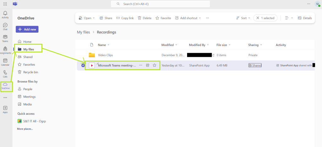Viewport: 322px width, 147px height.
Task: Click the app launcher grid icon
Action: coord(5,4)
